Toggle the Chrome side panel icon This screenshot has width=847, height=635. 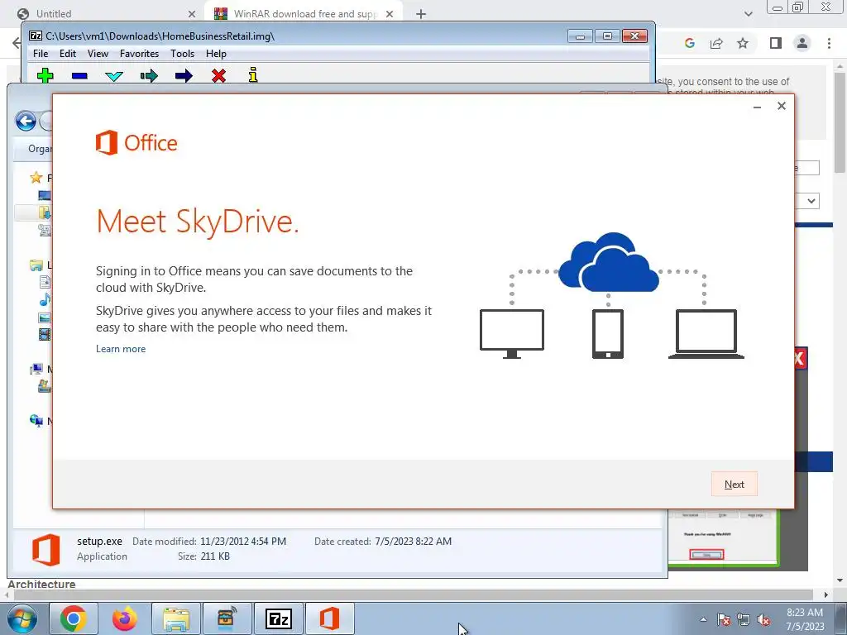pos(776,43)
